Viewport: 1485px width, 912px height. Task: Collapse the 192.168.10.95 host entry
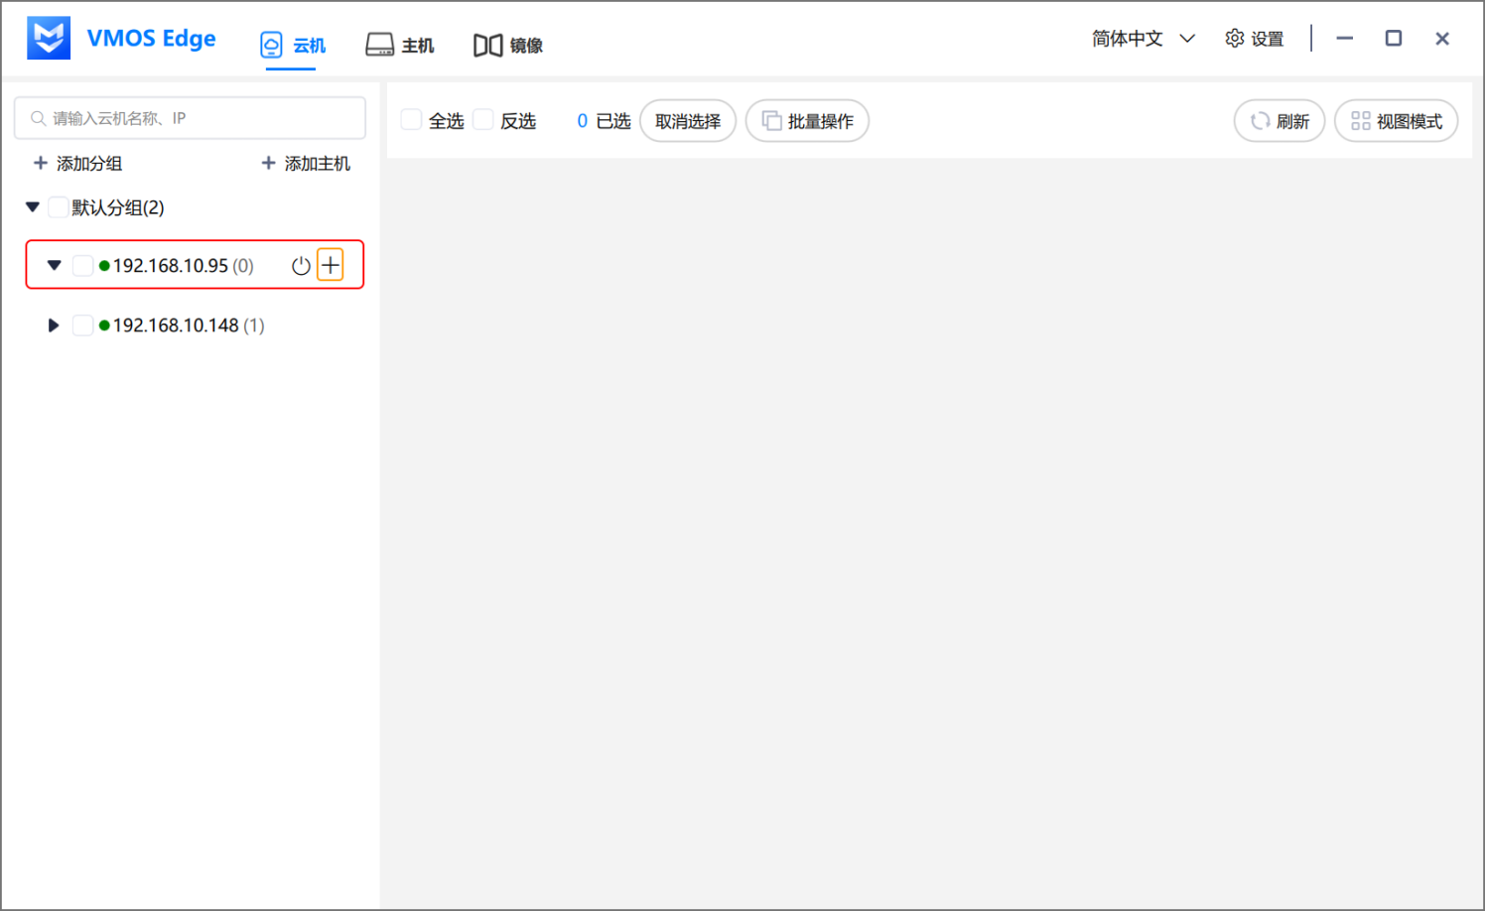click(x=54, y=264)
